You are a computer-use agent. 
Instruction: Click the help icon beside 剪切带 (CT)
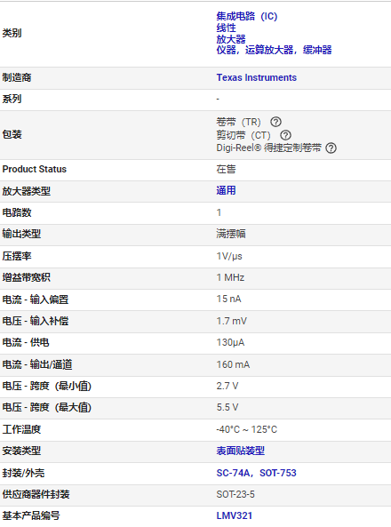click(285, 135)
